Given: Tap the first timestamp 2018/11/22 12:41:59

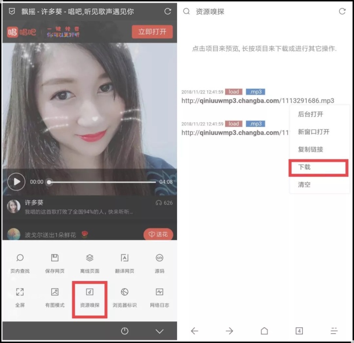Looking at the screenshot, I should point(202,92).
